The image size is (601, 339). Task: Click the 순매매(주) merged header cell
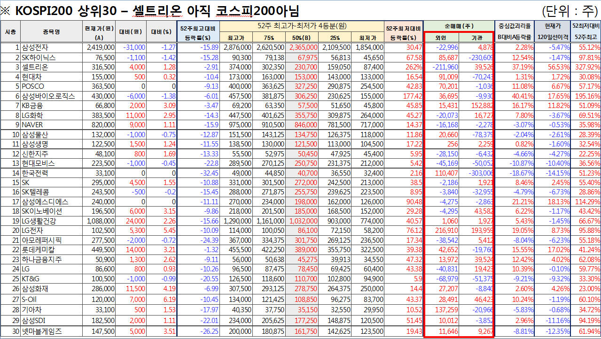pos(458,26)
